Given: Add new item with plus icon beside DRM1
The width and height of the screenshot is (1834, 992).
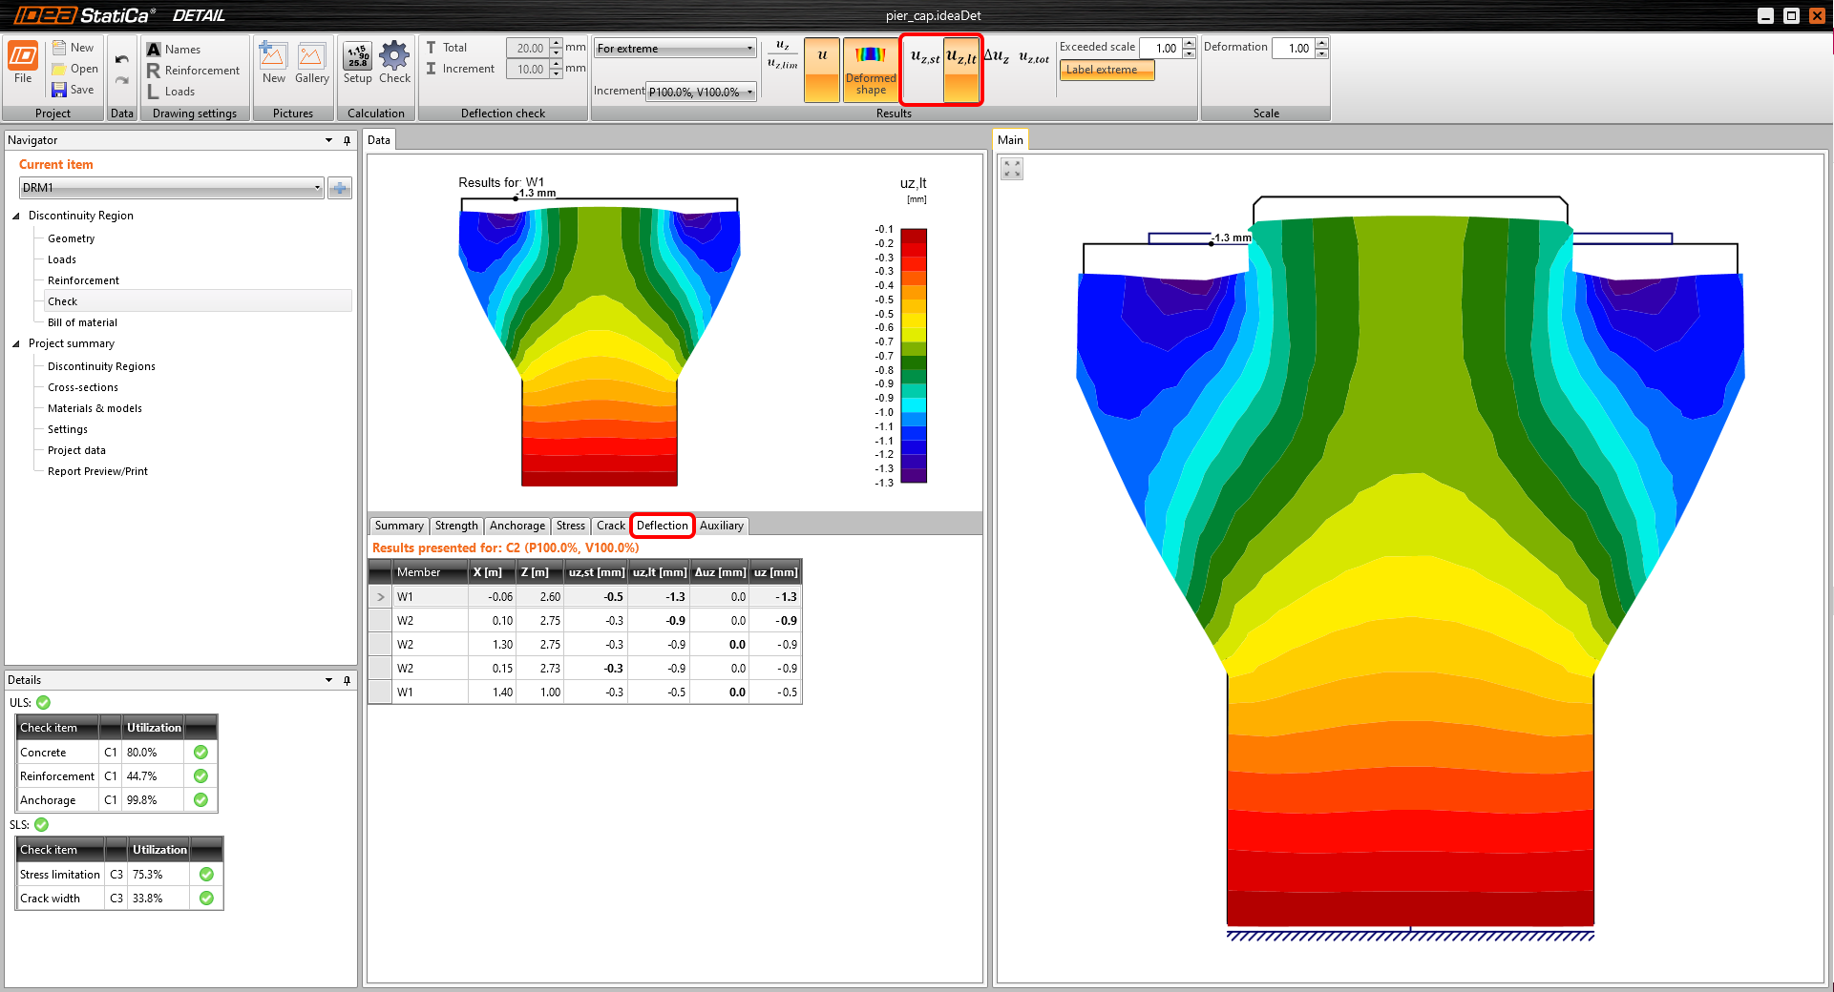Looking at the screenshot, I should 339,188.
